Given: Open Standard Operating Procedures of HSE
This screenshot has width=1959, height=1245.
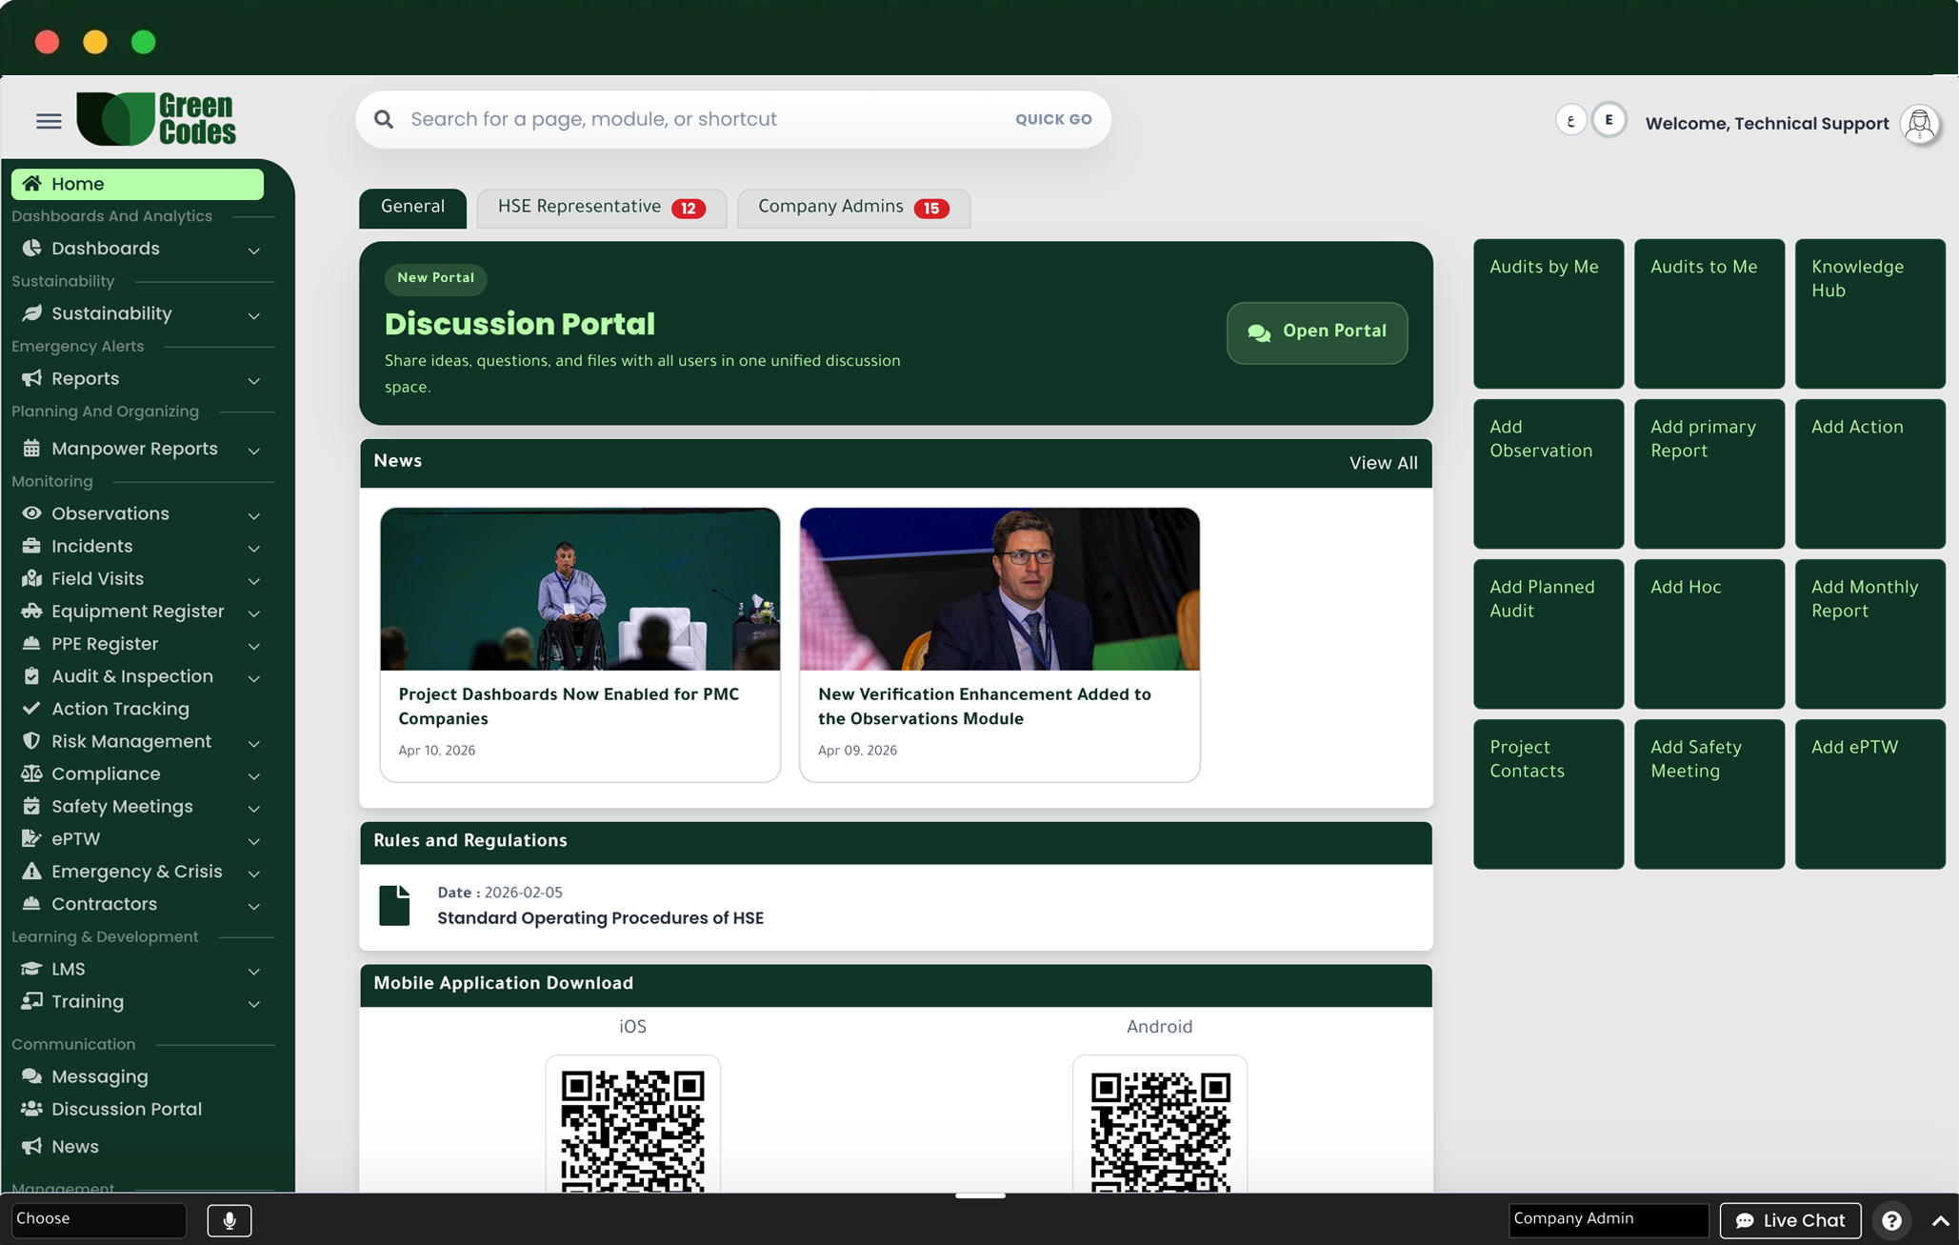Looking at the screenshot, I should click(600, 918).
